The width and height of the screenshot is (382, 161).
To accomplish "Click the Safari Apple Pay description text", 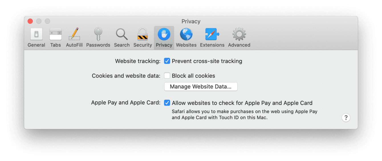I will [245, 114].
